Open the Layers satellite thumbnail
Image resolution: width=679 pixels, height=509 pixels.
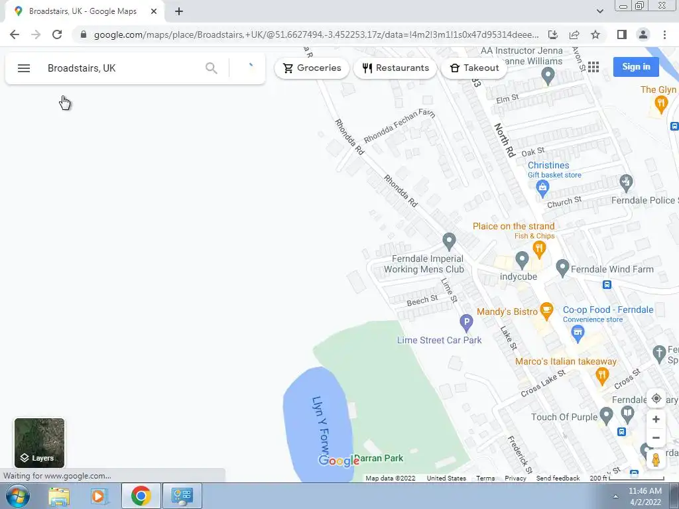[x=39, y=442]
